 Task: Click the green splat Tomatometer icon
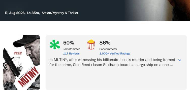pyautogui.click(x=55, y=44)
